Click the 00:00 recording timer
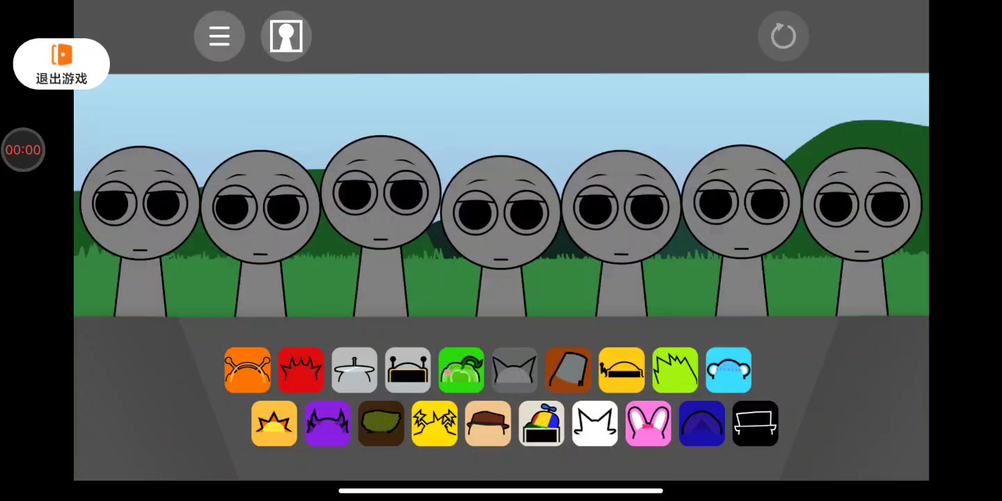Viewport: 1002px width, 501px height. pyautogui.click(x=23, y=150)
